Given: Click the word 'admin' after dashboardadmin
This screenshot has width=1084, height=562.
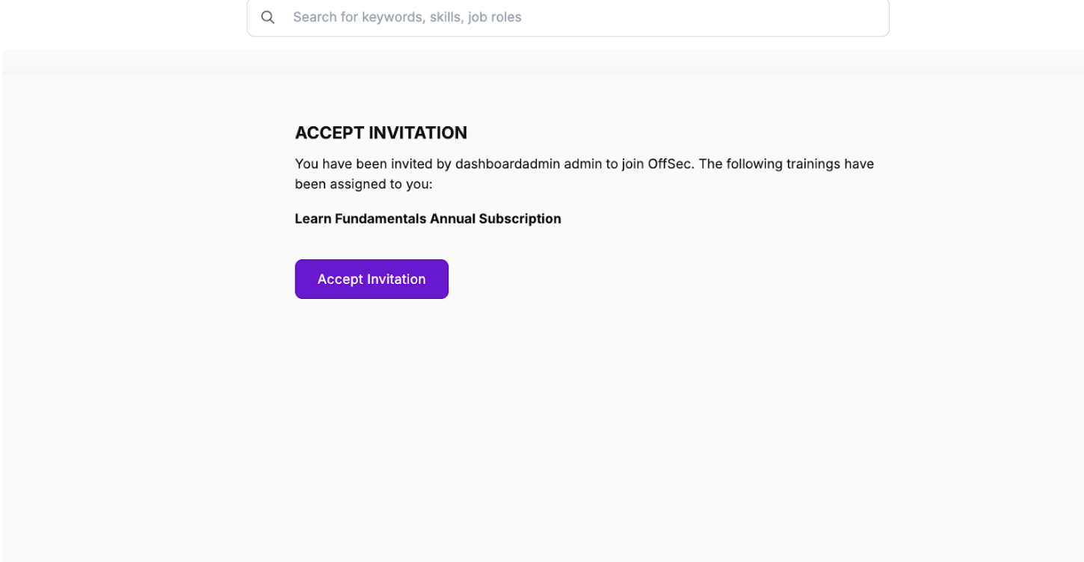Looking at the screenshot, I should click(x=582, y=164).
